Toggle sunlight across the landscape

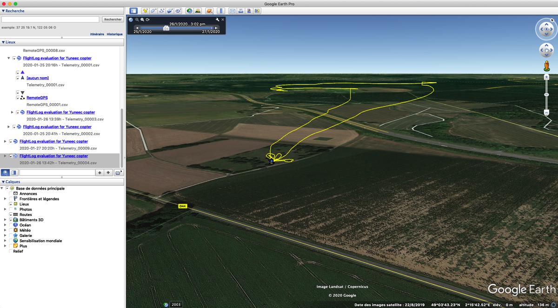click(x=198, y=11)
